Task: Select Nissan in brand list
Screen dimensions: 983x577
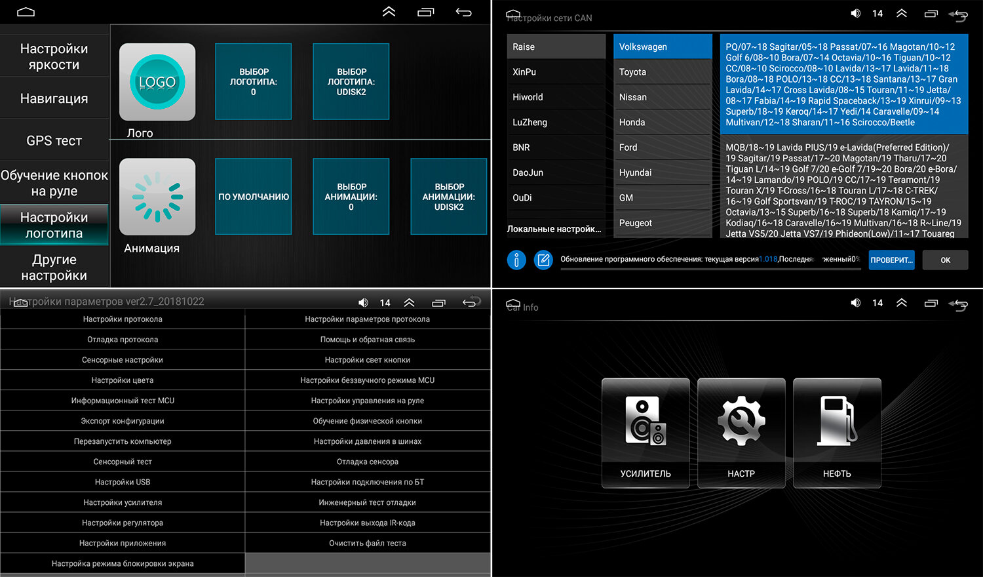Action: [x=663, y=97]
